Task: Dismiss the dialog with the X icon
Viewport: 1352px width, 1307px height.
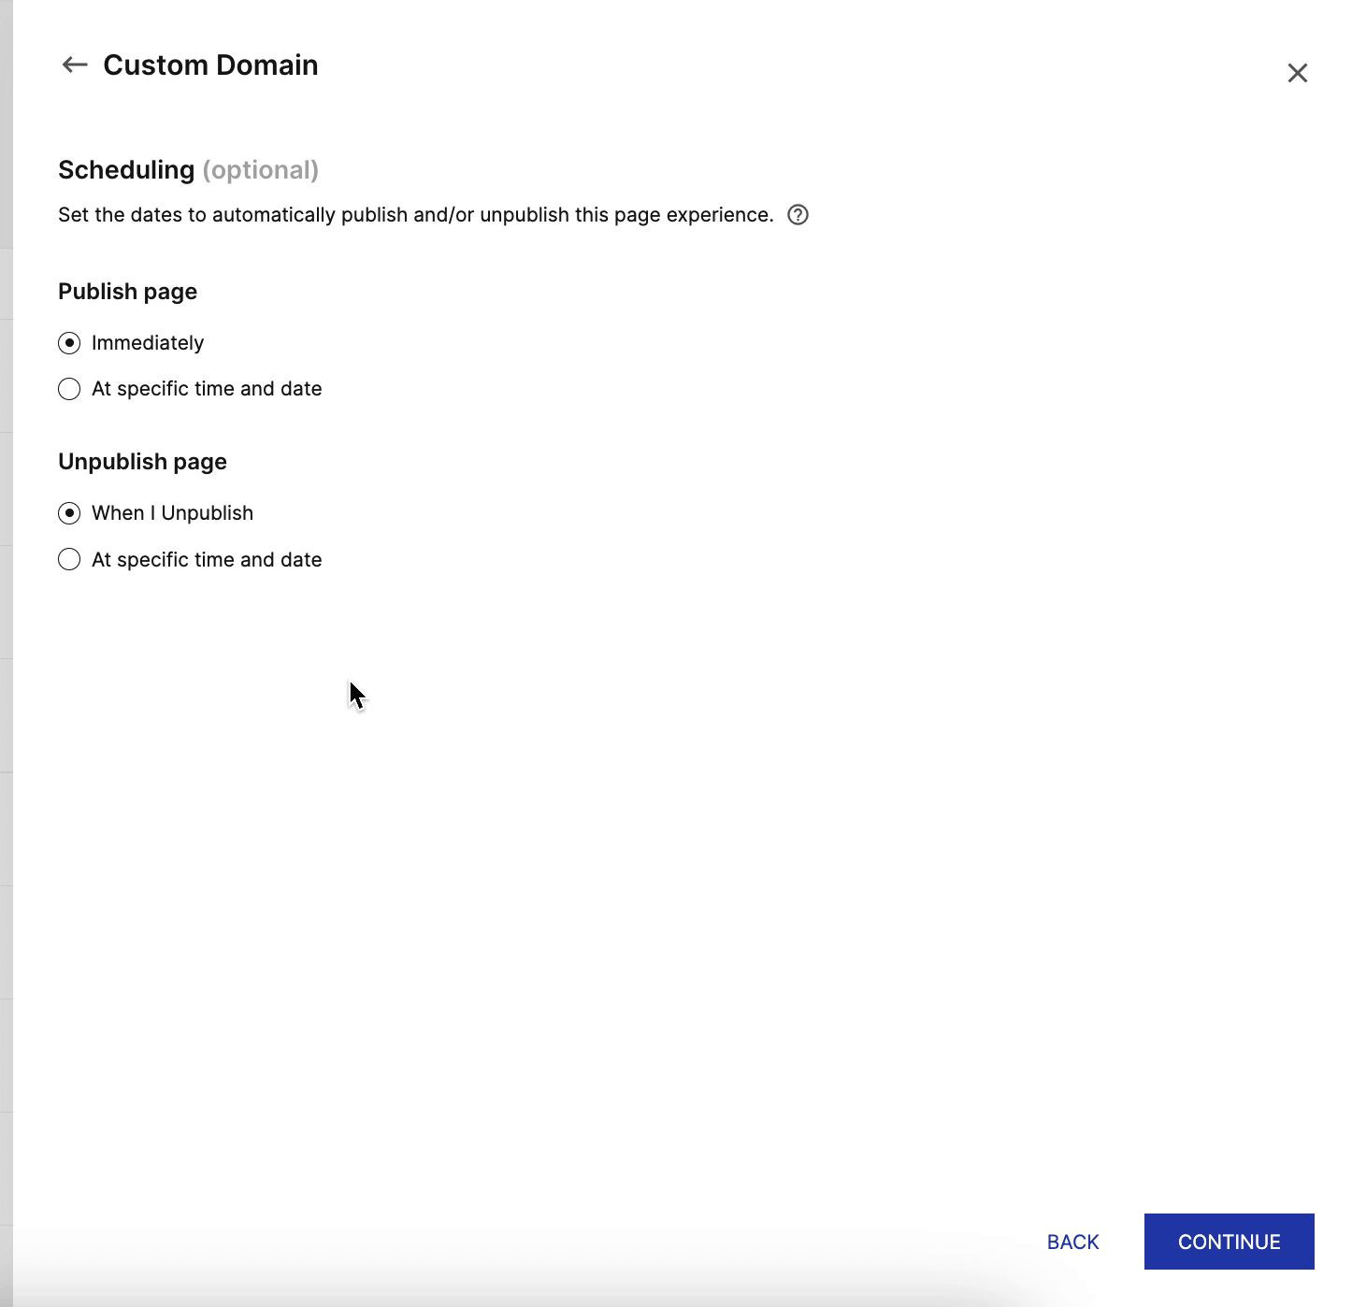Action: point(1298,73)
